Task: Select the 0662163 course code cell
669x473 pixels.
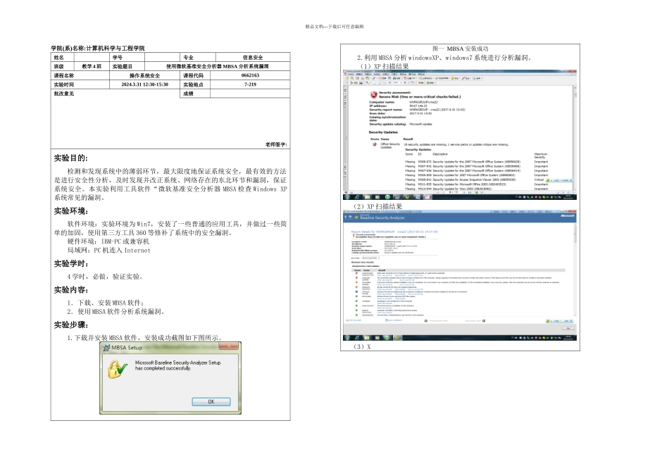Action: click(250, 75)
